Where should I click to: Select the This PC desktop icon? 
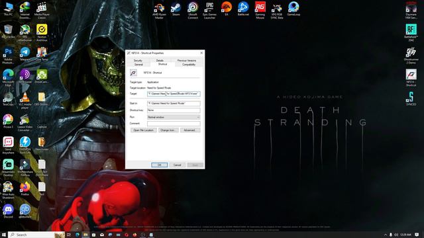tap(8, 9)
